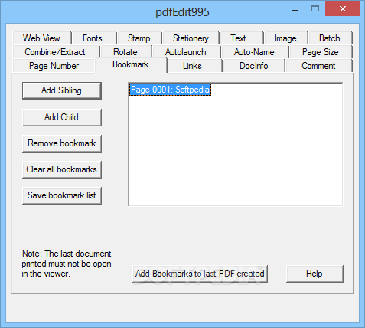Open the Combine/Extract tab

(x=55, y=52)
